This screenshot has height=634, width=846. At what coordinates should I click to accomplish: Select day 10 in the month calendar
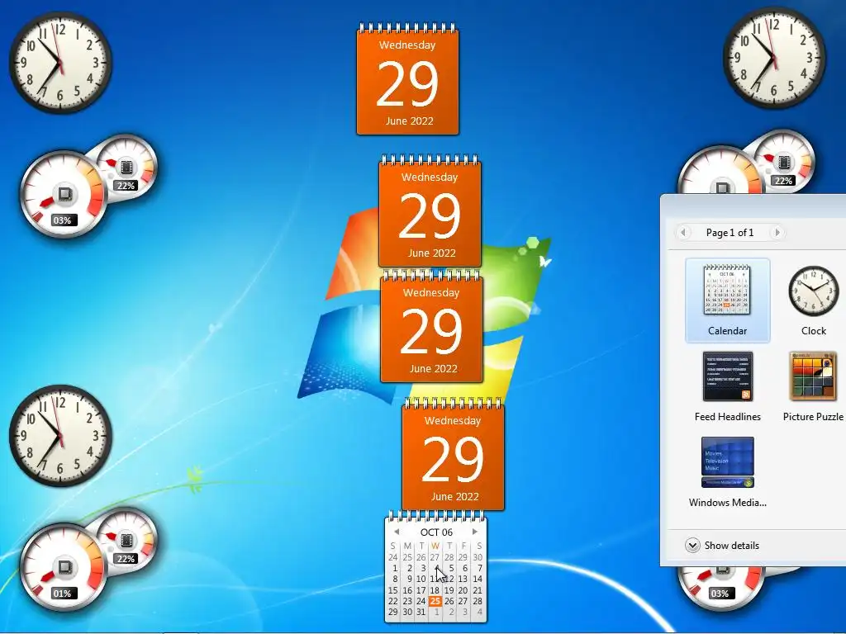[x=421, y=579]
